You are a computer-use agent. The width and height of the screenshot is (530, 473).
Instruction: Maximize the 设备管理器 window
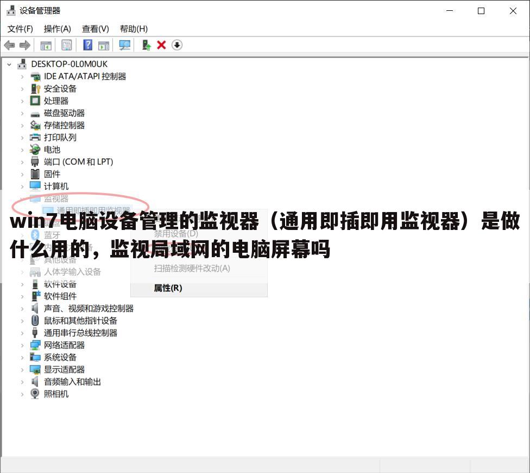click(481, 11)
